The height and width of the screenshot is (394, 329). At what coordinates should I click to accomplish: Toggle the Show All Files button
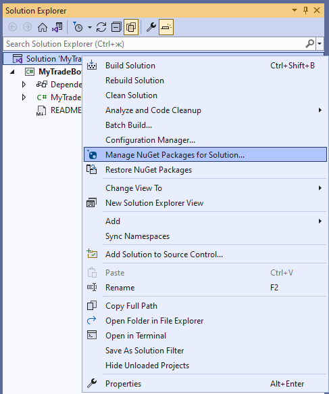click(x=131, y=27)
